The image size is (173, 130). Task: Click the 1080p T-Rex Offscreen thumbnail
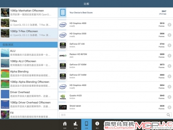5,33
